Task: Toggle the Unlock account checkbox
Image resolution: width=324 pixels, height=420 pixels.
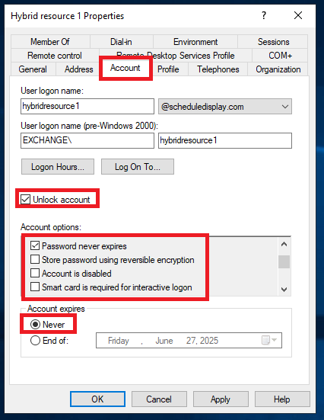Action: [26, 199]
